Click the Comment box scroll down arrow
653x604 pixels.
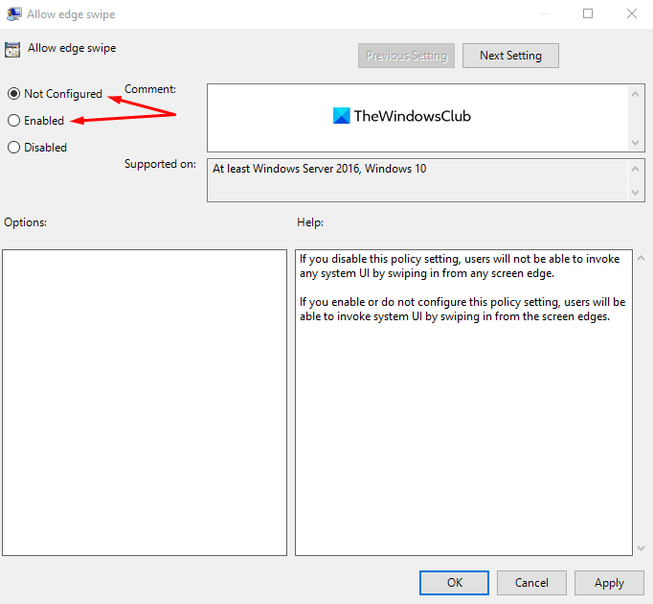tap(635, 143)
